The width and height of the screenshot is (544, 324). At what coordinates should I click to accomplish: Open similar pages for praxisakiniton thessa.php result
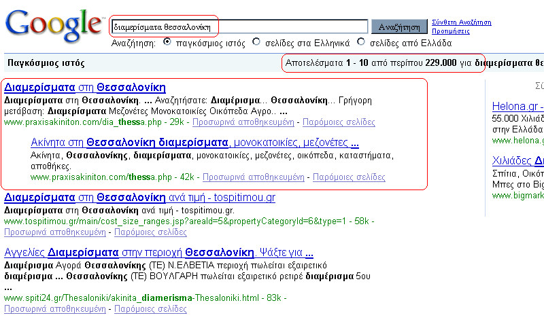(349, 177)
